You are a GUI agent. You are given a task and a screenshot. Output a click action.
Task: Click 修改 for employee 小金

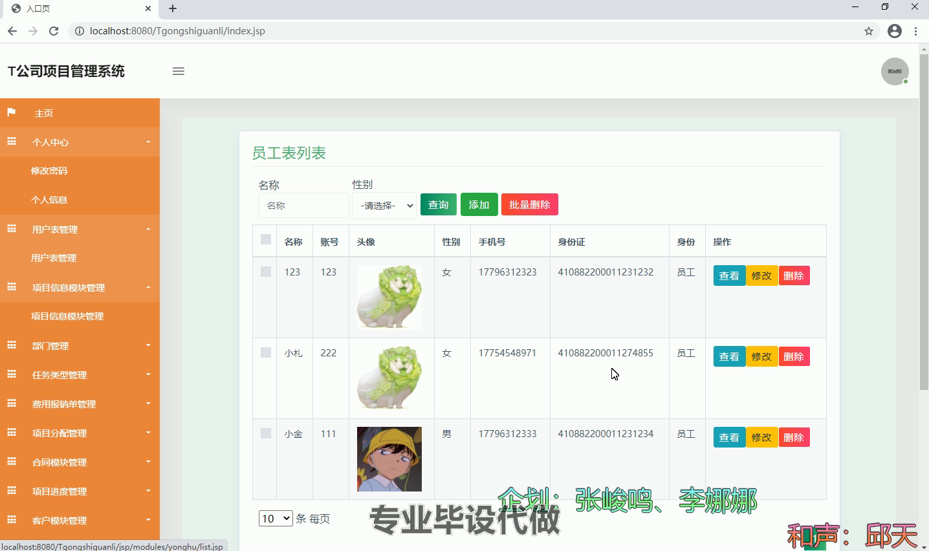(x=761, y=437)
